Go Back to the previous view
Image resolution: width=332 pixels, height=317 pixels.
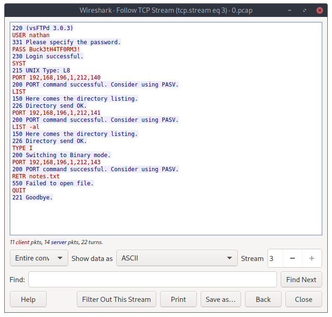point(263,299)
